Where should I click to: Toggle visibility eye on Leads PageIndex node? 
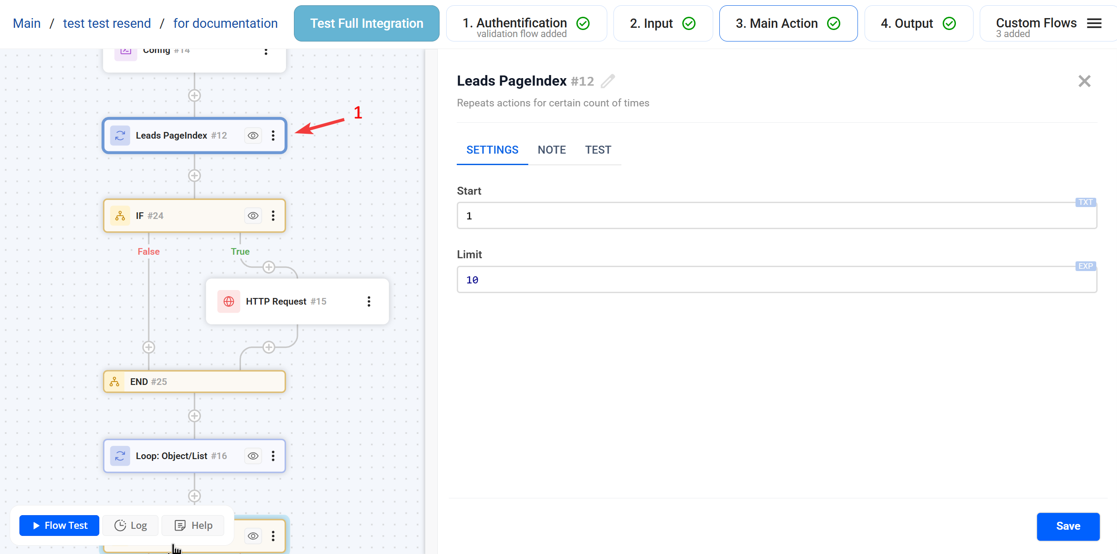(x=252, y=136)
